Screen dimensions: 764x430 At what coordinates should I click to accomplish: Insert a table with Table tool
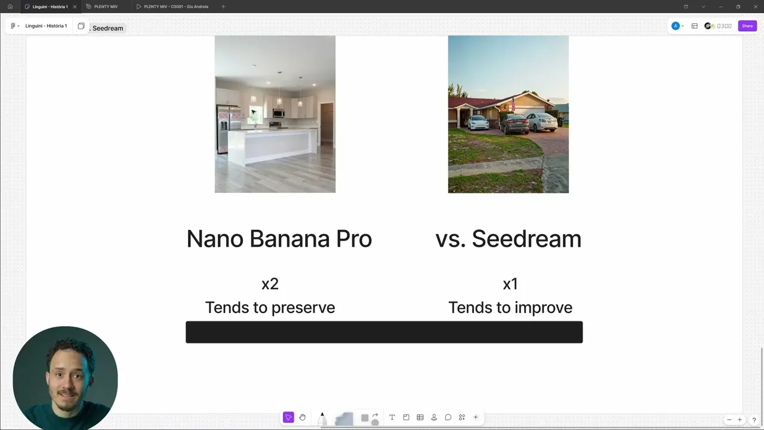[420, 417]
